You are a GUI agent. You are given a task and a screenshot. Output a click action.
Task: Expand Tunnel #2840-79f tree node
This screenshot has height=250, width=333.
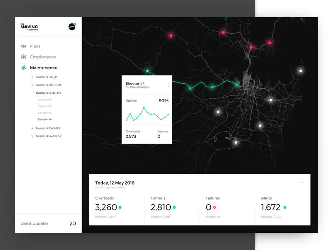pos(32,85)
